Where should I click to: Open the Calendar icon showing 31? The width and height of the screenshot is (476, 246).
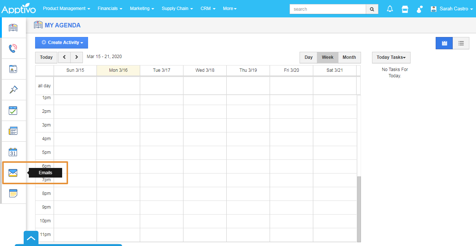click(13, 152)
